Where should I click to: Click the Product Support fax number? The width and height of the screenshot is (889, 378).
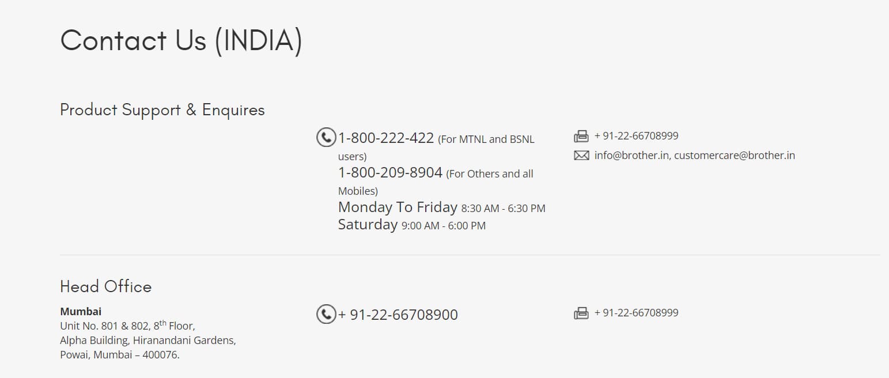[636, 136]
